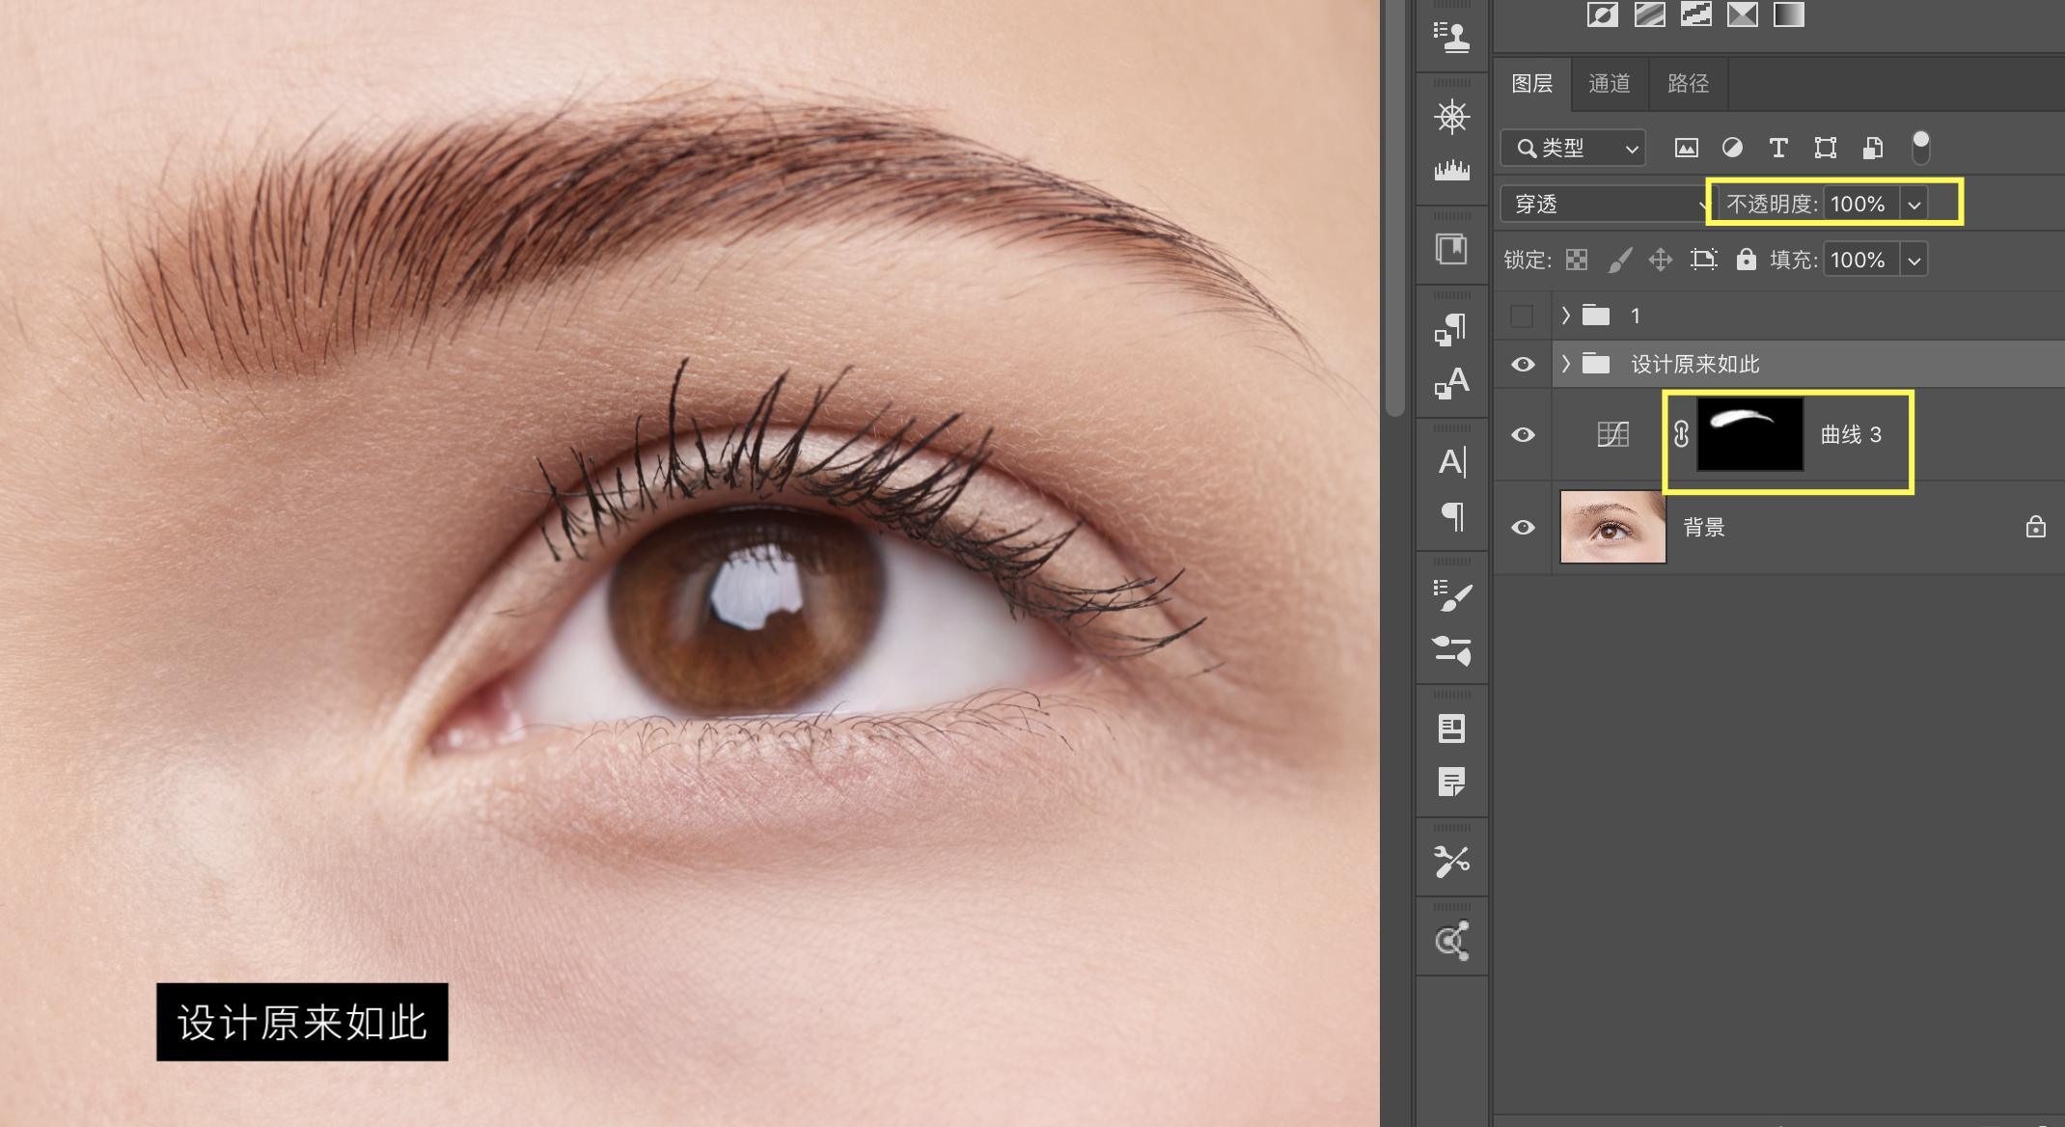
Task: Show the group 1 layer
Action: (x=1522, y=316)
